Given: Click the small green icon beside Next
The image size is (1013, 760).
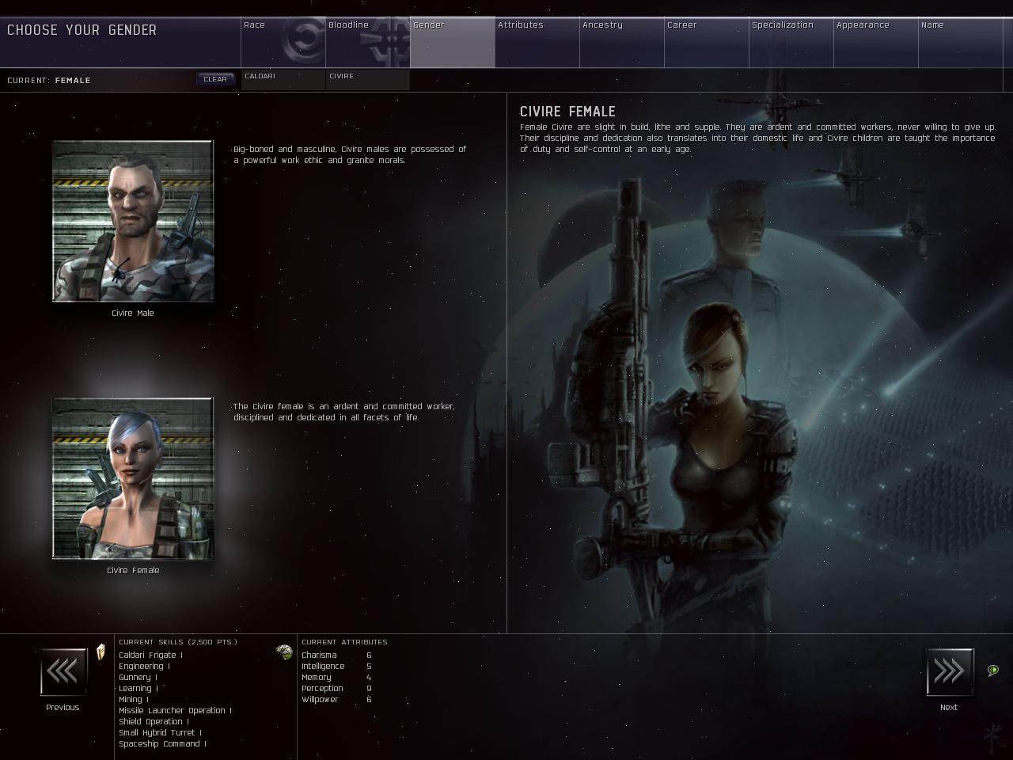Looking at the screenshot, I should [993, 671].
